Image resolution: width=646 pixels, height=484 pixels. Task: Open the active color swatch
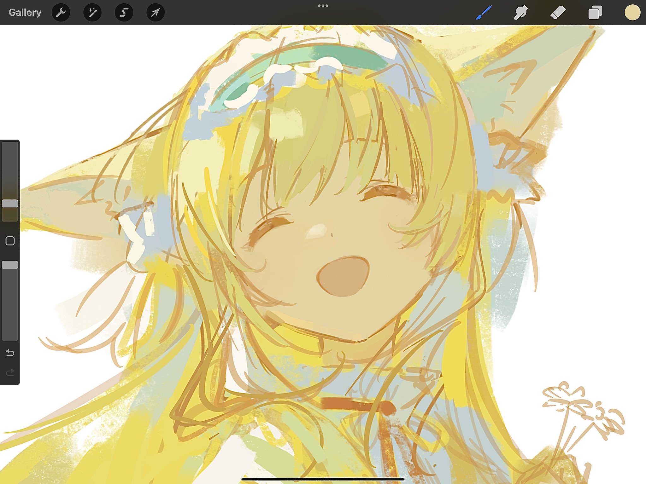(632, 13)
